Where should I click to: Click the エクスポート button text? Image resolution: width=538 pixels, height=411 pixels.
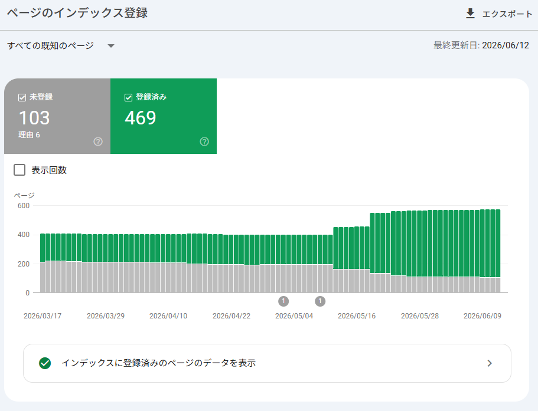[x=507, y=14]
